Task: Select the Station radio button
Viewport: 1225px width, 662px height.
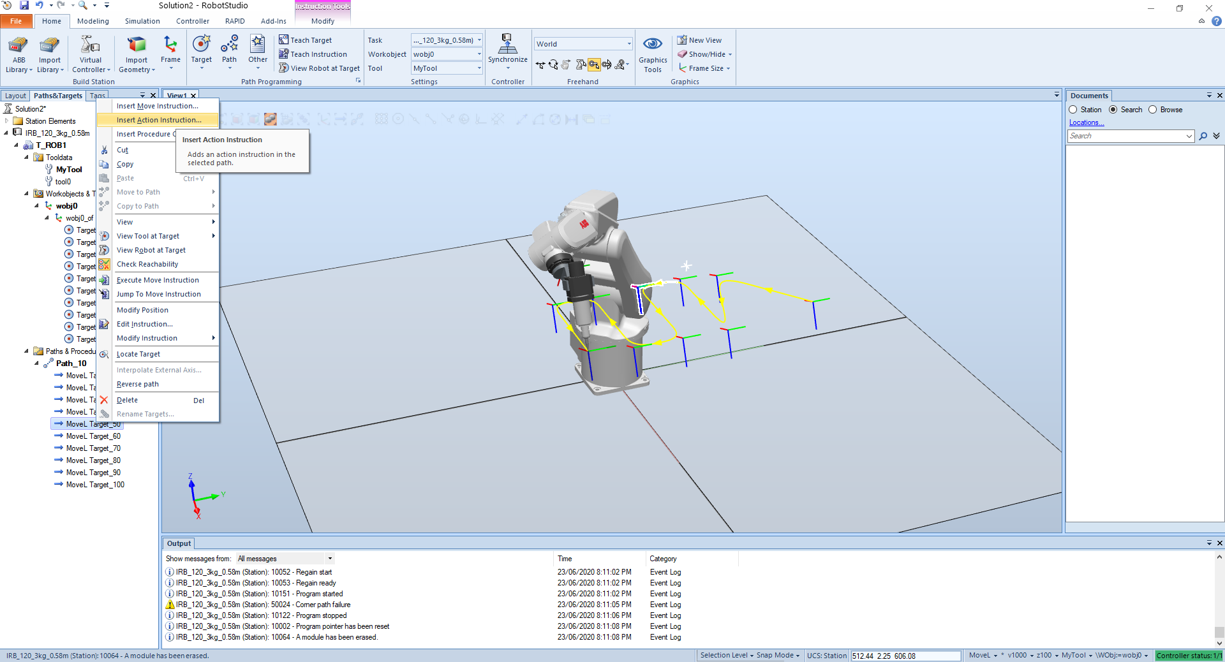Action: point(1073,110)
